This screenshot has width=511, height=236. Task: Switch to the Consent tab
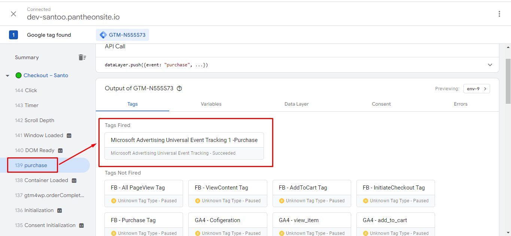coord(381,104)
